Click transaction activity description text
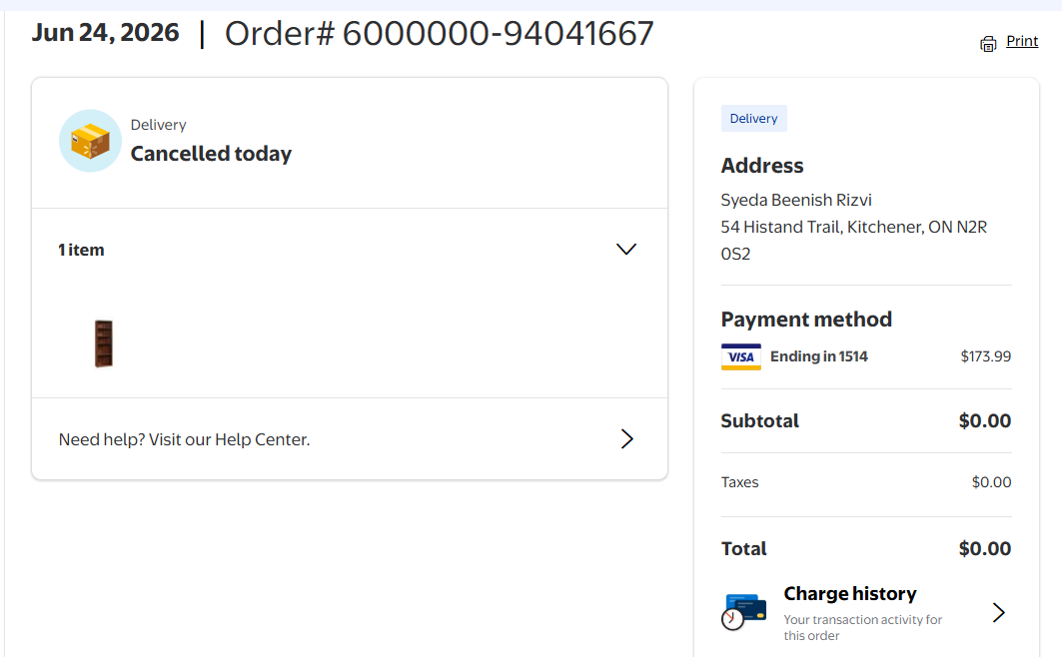The image size is (1062, 657). pyautogui.click(x=863, y=627)
